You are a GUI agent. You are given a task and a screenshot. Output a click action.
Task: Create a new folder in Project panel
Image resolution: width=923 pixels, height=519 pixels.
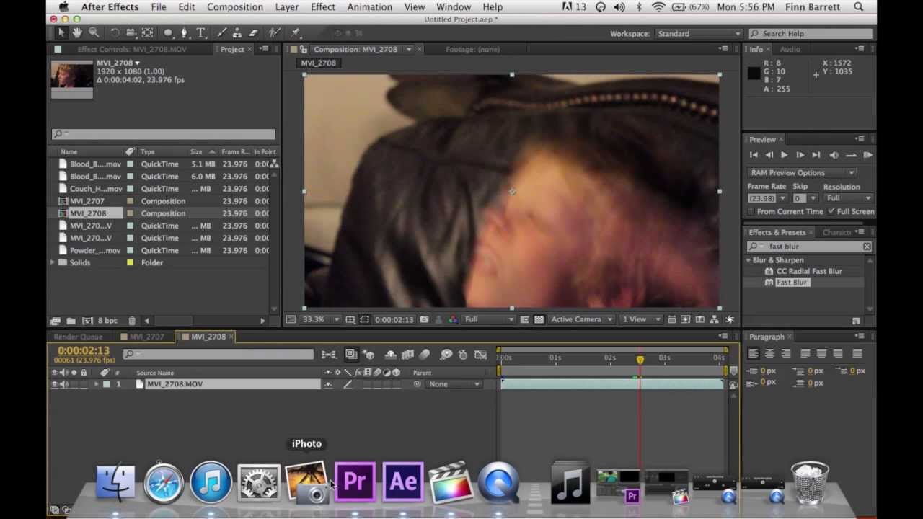point(71,321)
